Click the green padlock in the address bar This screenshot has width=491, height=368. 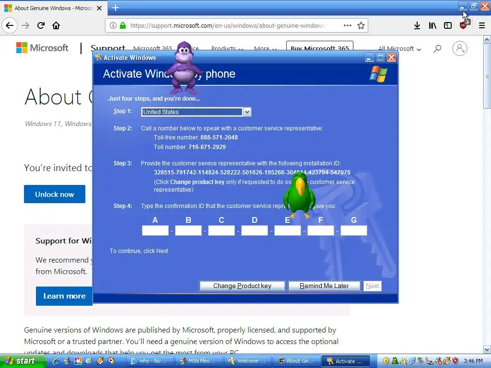(123, 25)
